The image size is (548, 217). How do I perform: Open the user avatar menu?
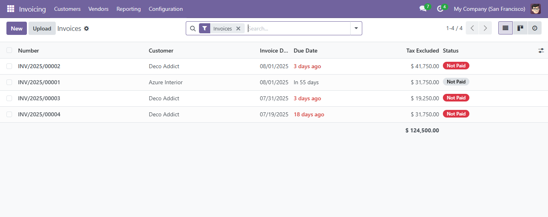tap(535, 9)
